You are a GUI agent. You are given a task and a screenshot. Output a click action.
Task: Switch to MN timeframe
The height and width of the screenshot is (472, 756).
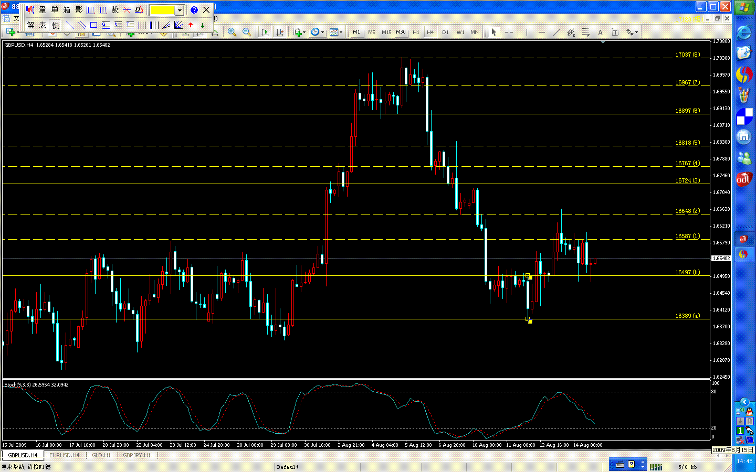[475, 32]
